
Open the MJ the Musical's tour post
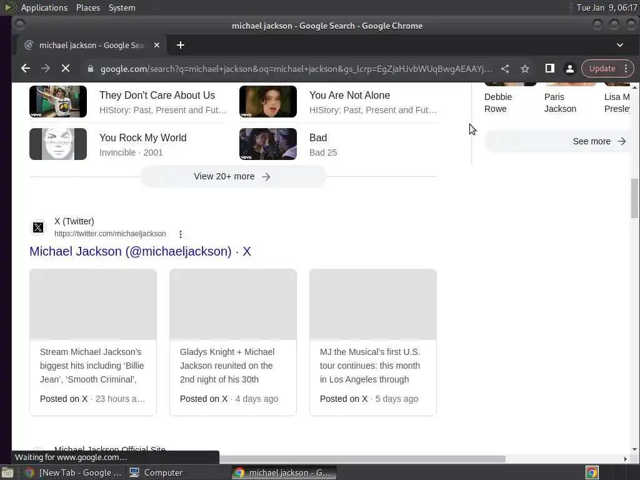tap(373, 342)
